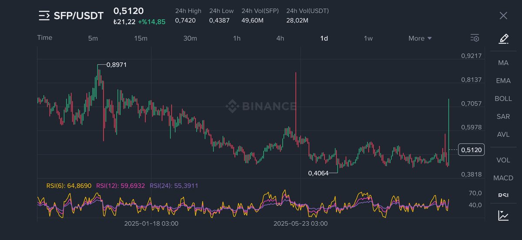Select the 30m timeframe
Image resolution: width=522 pixels, height=240 pixels.
[x=190, y=38]
